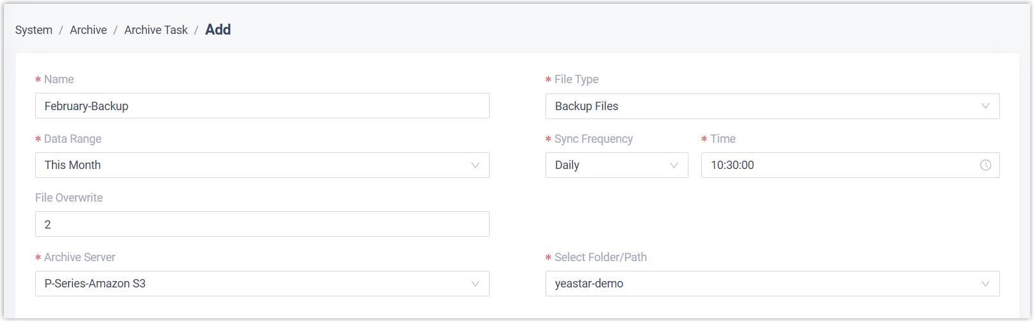This screenshot has width=1034, height=322.
Task: Click the Sync Frequency chevron arrow
Action: [674, 165]
